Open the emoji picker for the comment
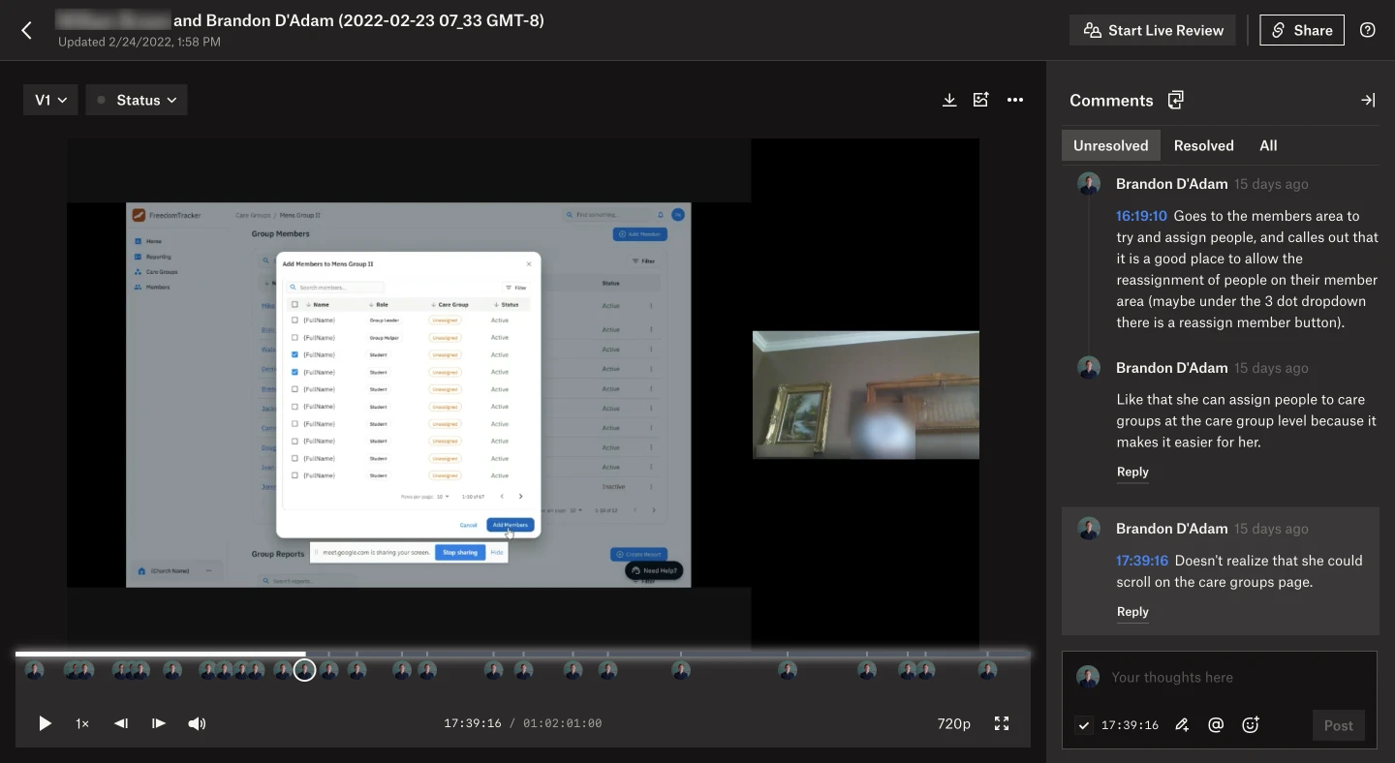The image size is (1395, 763). 1251,724
